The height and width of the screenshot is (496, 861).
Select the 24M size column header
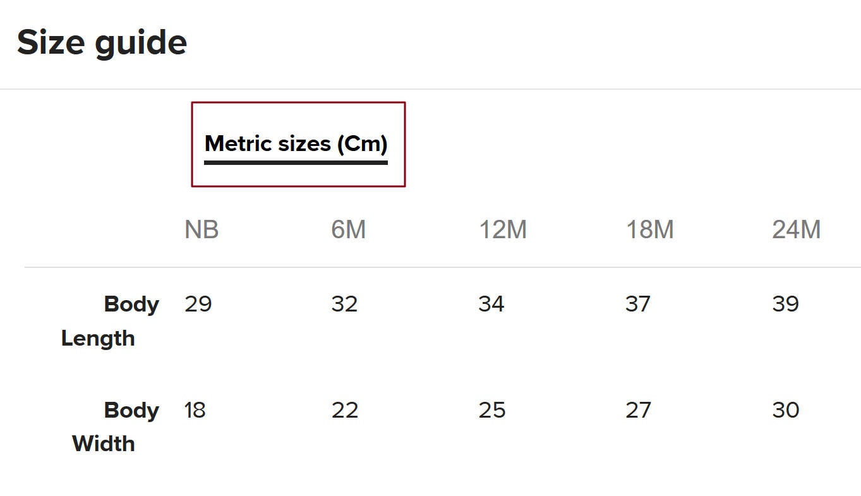797,229
